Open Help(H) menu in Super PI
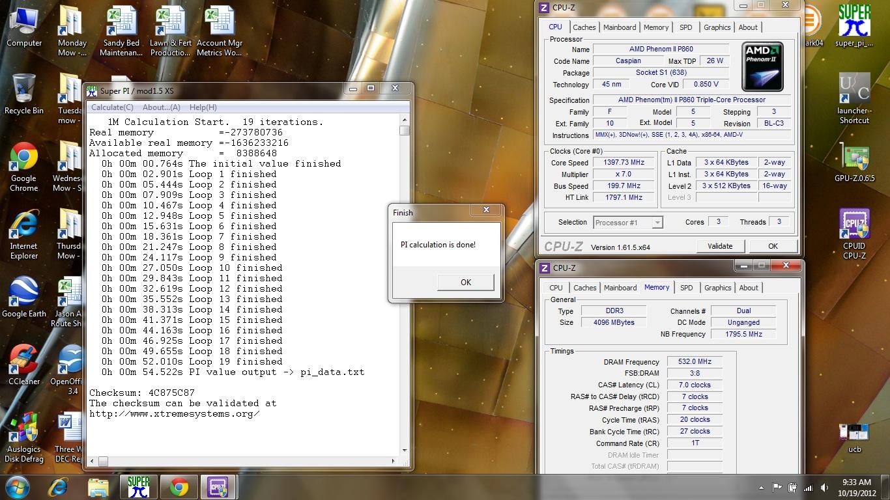 pyautogui.click(x=203, y=107)
